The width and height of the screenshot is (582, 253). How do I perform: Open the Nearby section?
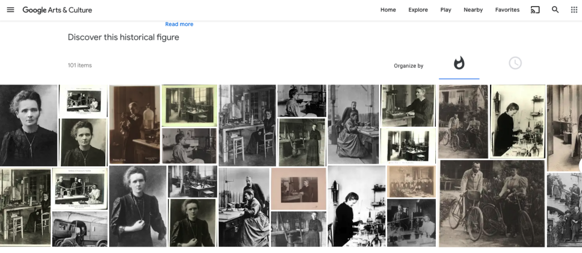(473, 10)
